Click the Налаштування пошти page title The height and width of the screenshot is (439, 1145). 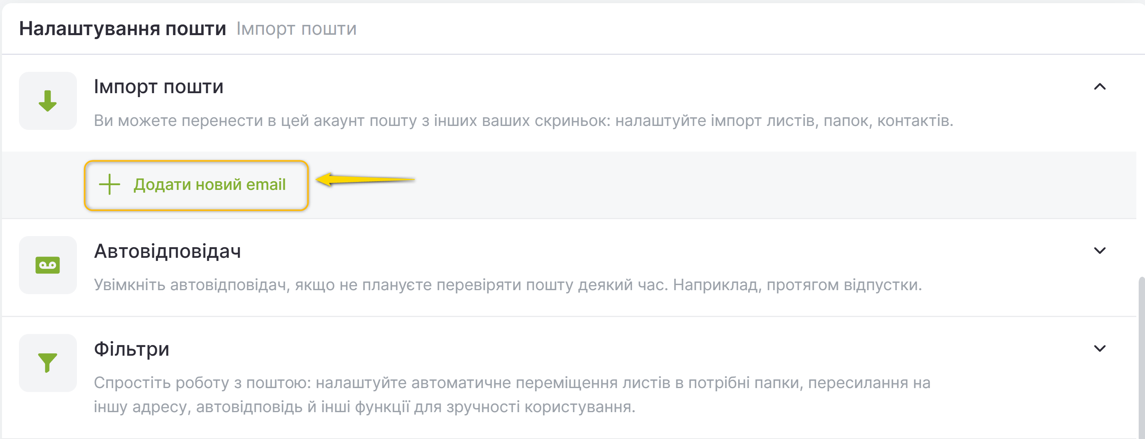122,29
